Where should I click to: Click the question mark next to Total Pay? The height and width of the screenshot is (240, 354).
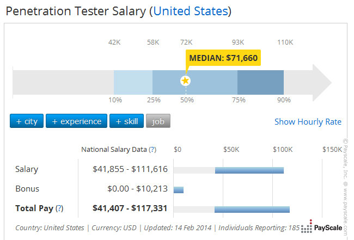point(59,208)
